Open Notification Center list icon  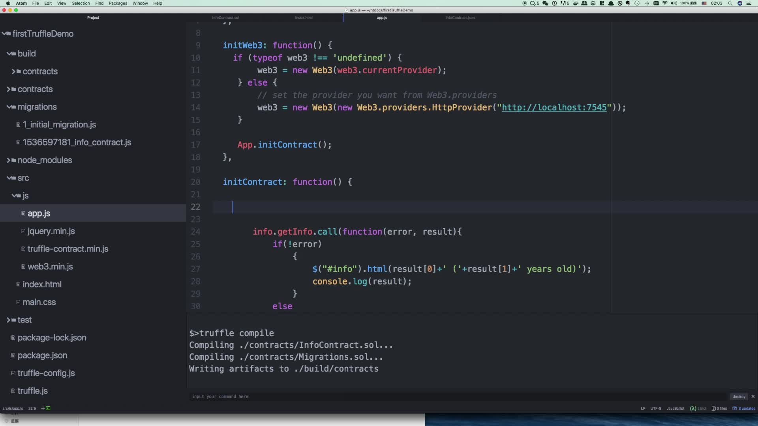tap(748, 3)
